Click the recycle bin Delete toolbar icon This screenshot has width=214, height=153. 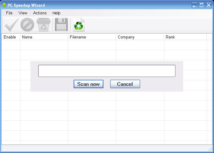pos(44,25)
